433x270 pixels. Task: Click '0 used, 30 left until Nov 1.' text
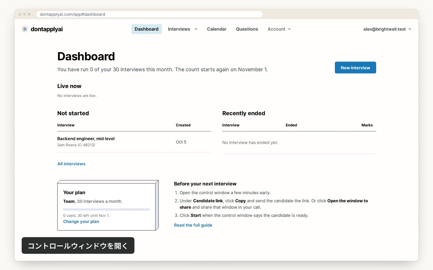pyautogui.click(x=86, y=215)
